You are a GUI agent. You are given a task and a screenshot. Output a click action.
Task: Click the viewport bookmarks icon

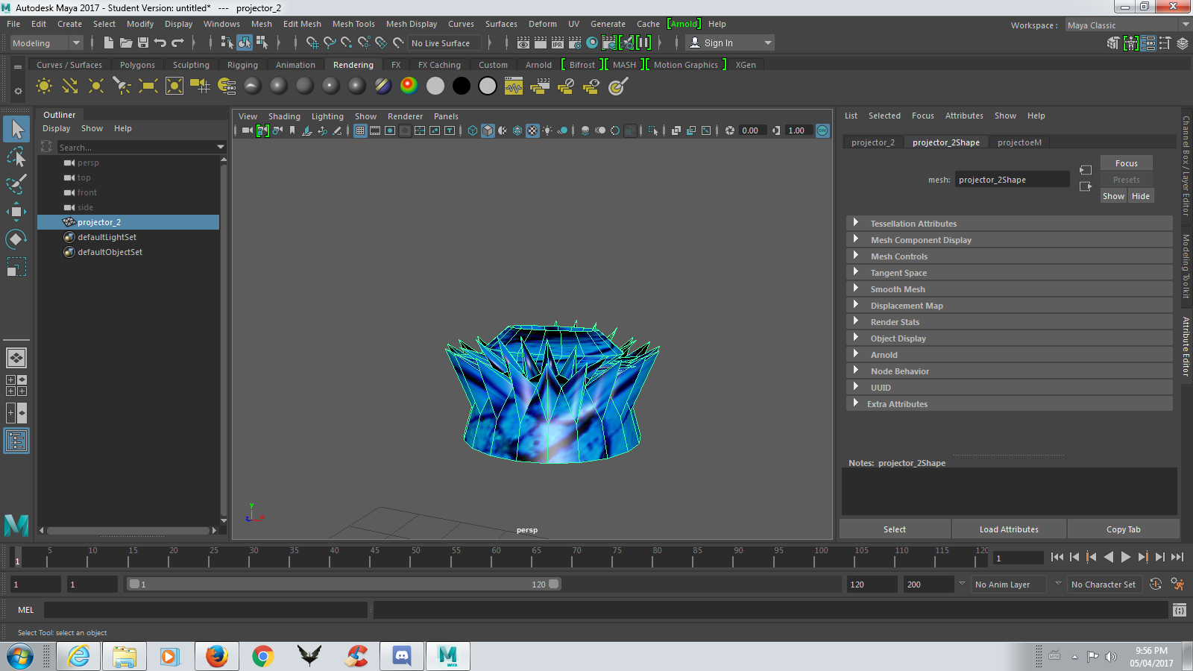(x=292, y=130)
